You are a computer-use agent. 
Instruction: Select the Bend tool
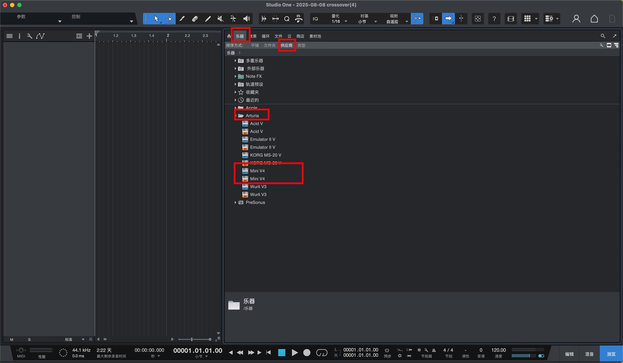tap(233, 19)
